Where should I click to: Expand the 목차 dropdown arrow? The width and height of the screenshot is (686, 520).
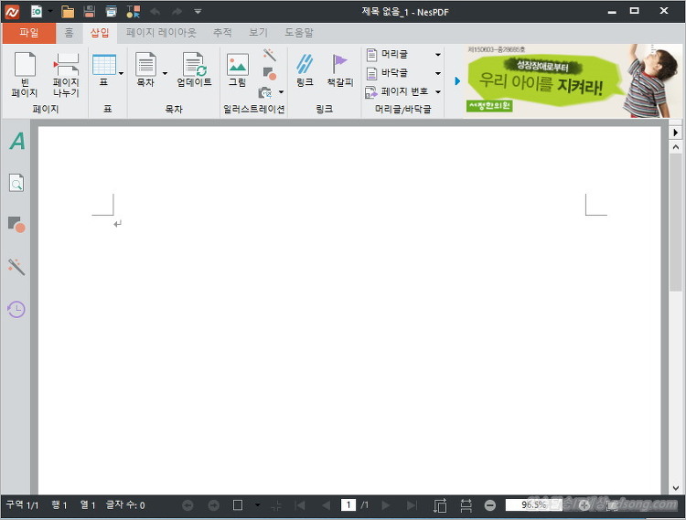point(165,73)
